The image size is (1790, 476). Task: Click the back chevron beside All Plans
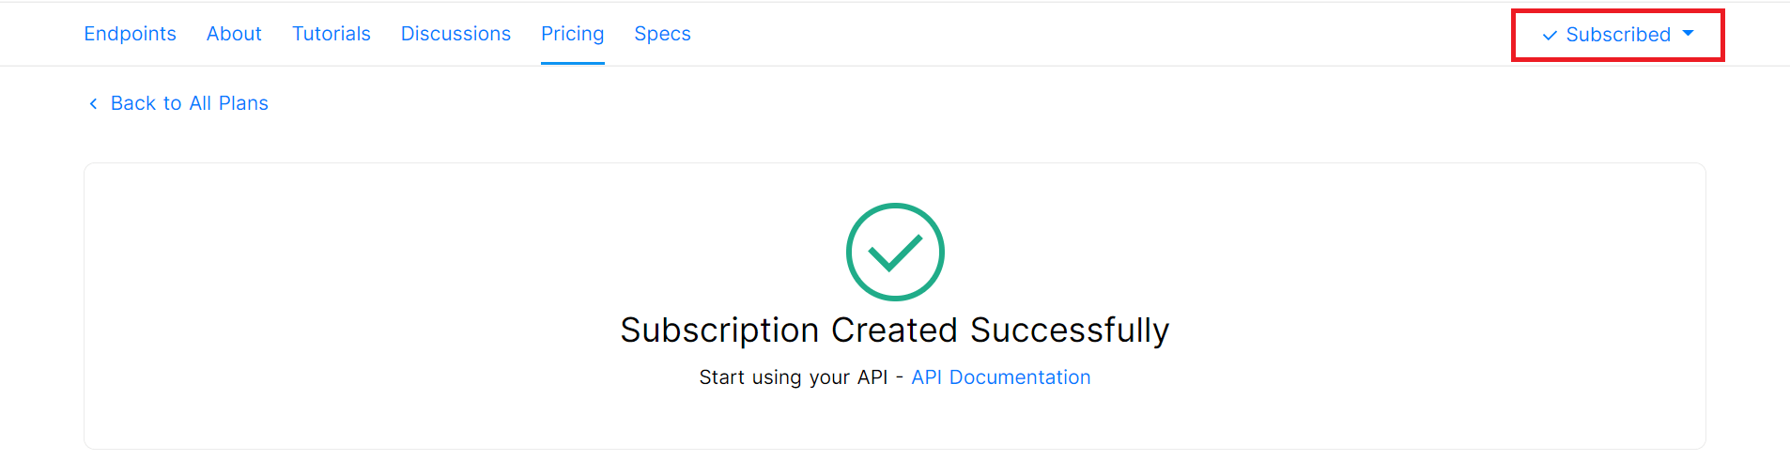click(x=93, y=103)
